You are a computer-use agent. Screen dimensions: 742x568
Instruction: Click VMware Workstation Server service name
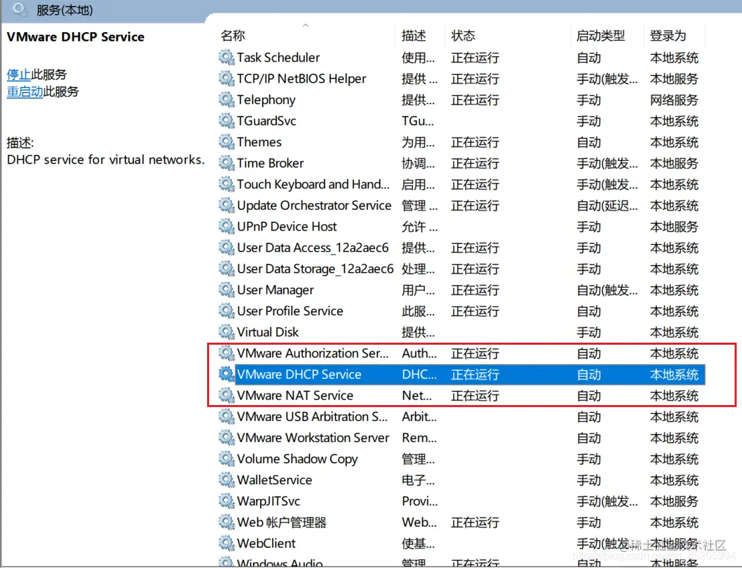[313, 438]
